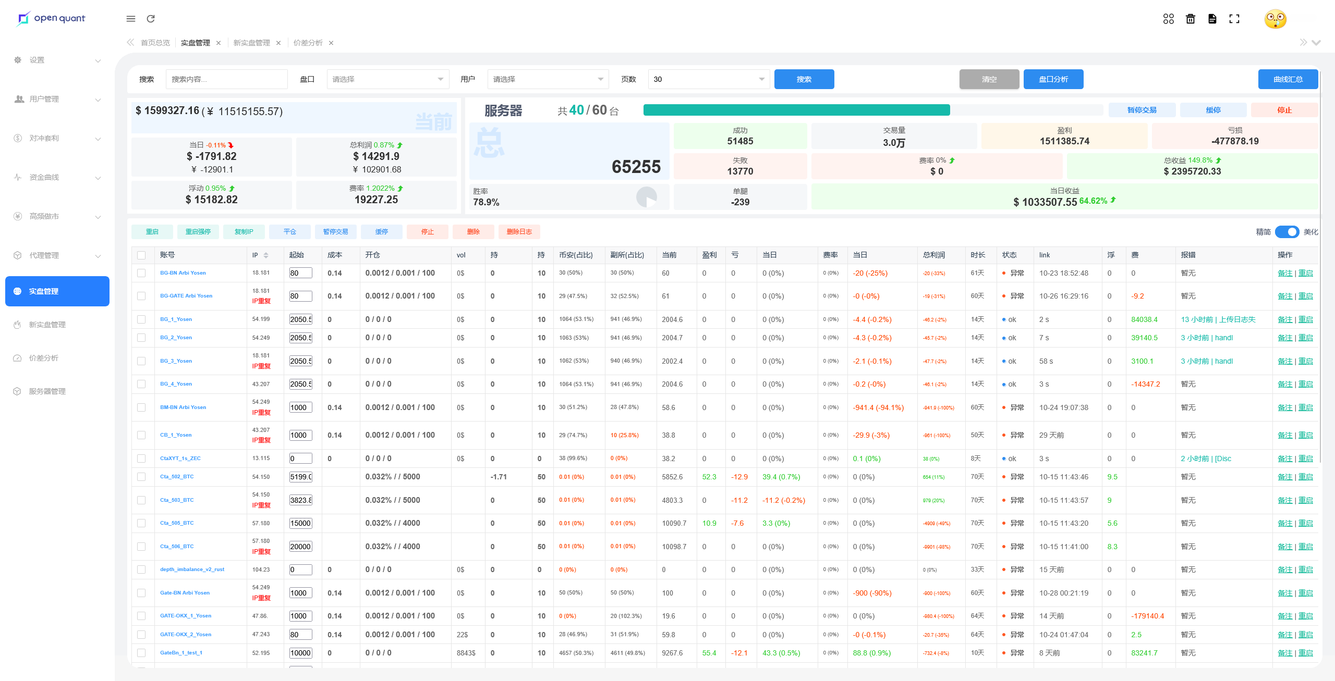Click the hamburger menu collapse icon
This screenshot has height=681, width=1335.
[131, 19]
